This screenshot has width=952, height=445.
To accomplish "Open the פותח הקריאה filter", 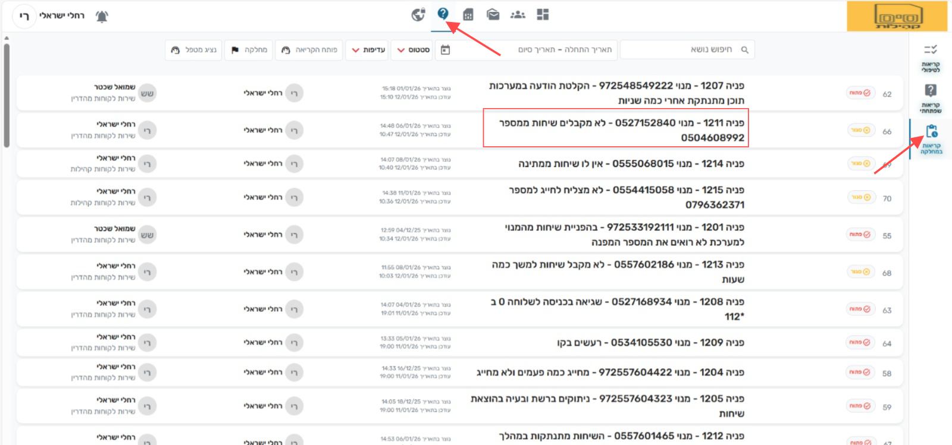I will (x=309, y=50).
